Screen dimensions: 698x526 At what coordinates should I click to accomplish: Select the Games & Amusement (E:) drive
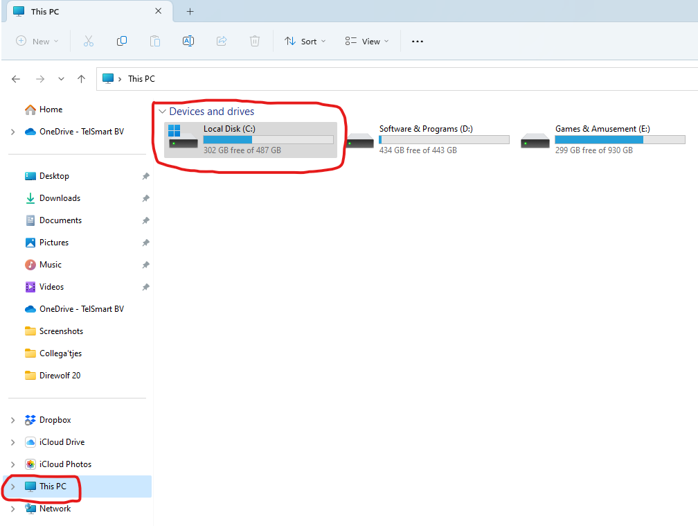pyautogui.click(x=601, y=139)
